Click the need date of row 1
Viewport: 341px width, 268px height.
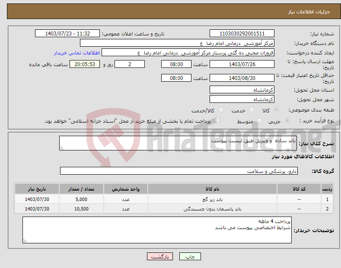pyautogui.click(x=37, y=199)
